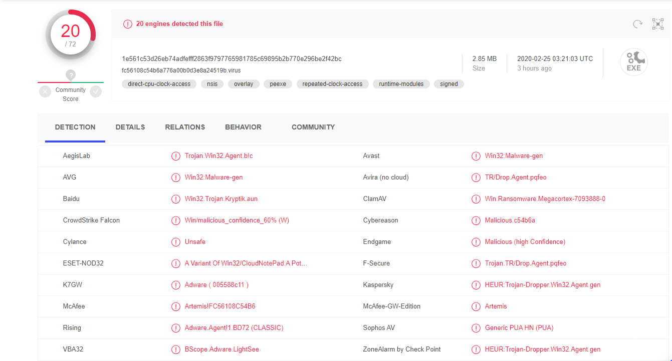The image size is (672, 361).
Task: Select the runtime-modules tag
Action: pyautogui.click(x=401, y=84)
